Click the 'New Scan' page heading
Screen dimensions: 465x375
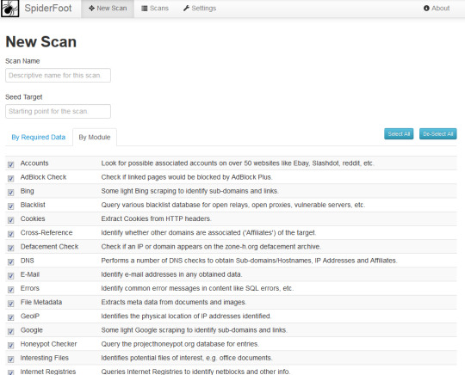tap(41, 42)
